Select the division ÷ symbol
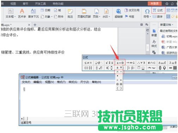 [x=121, y=72]
